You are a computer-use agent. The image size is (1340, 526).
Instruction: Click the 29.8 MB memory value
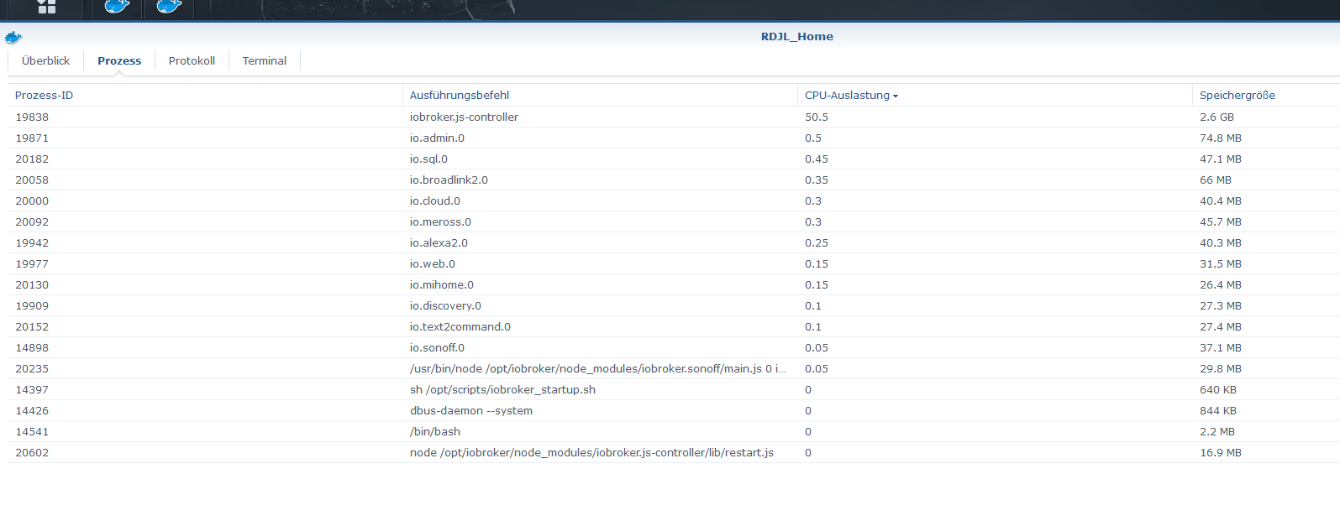click(1221, 369)
